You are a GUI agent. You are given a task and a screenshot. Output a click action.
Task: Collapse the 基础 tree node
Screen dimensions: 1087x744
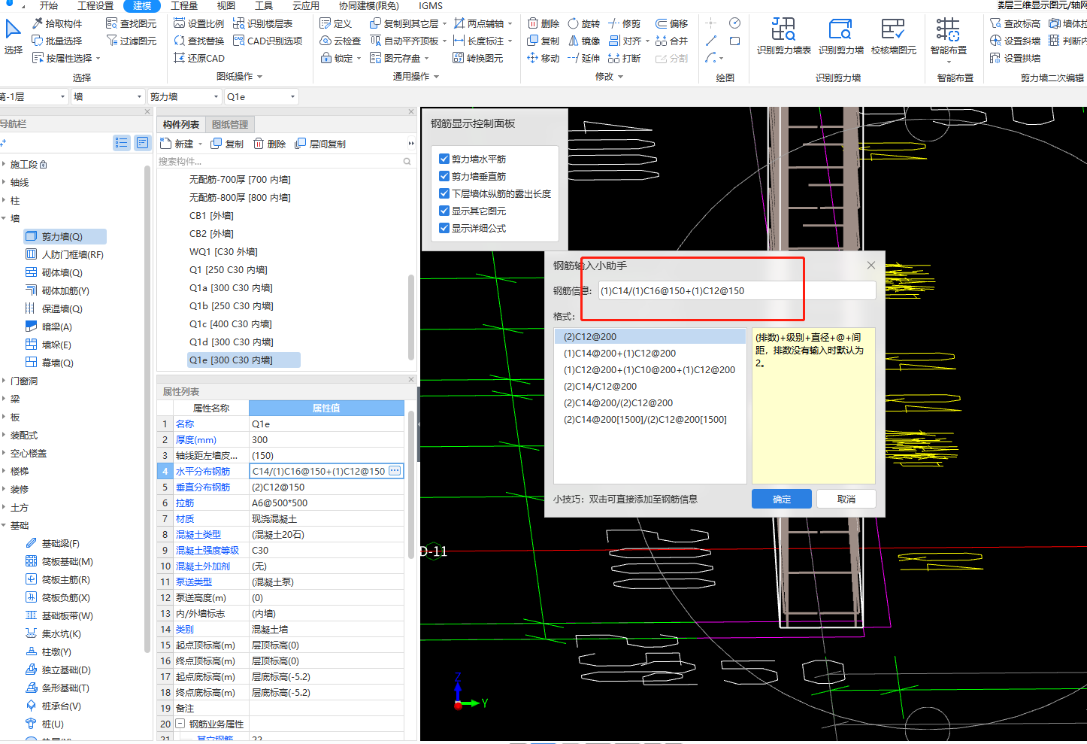[x=4, y=525]
